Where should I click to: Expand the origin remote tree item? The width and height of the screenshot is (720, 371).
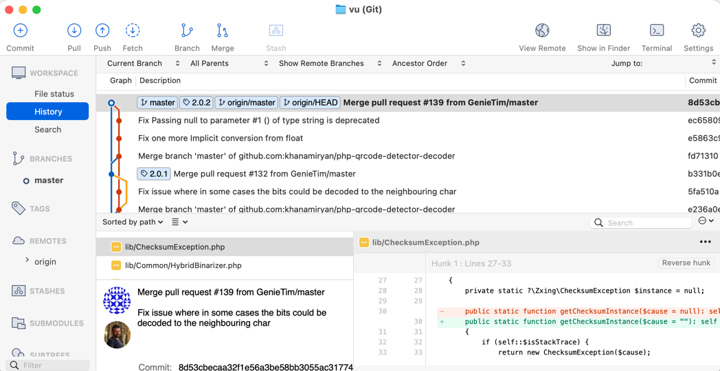[27, 261]
